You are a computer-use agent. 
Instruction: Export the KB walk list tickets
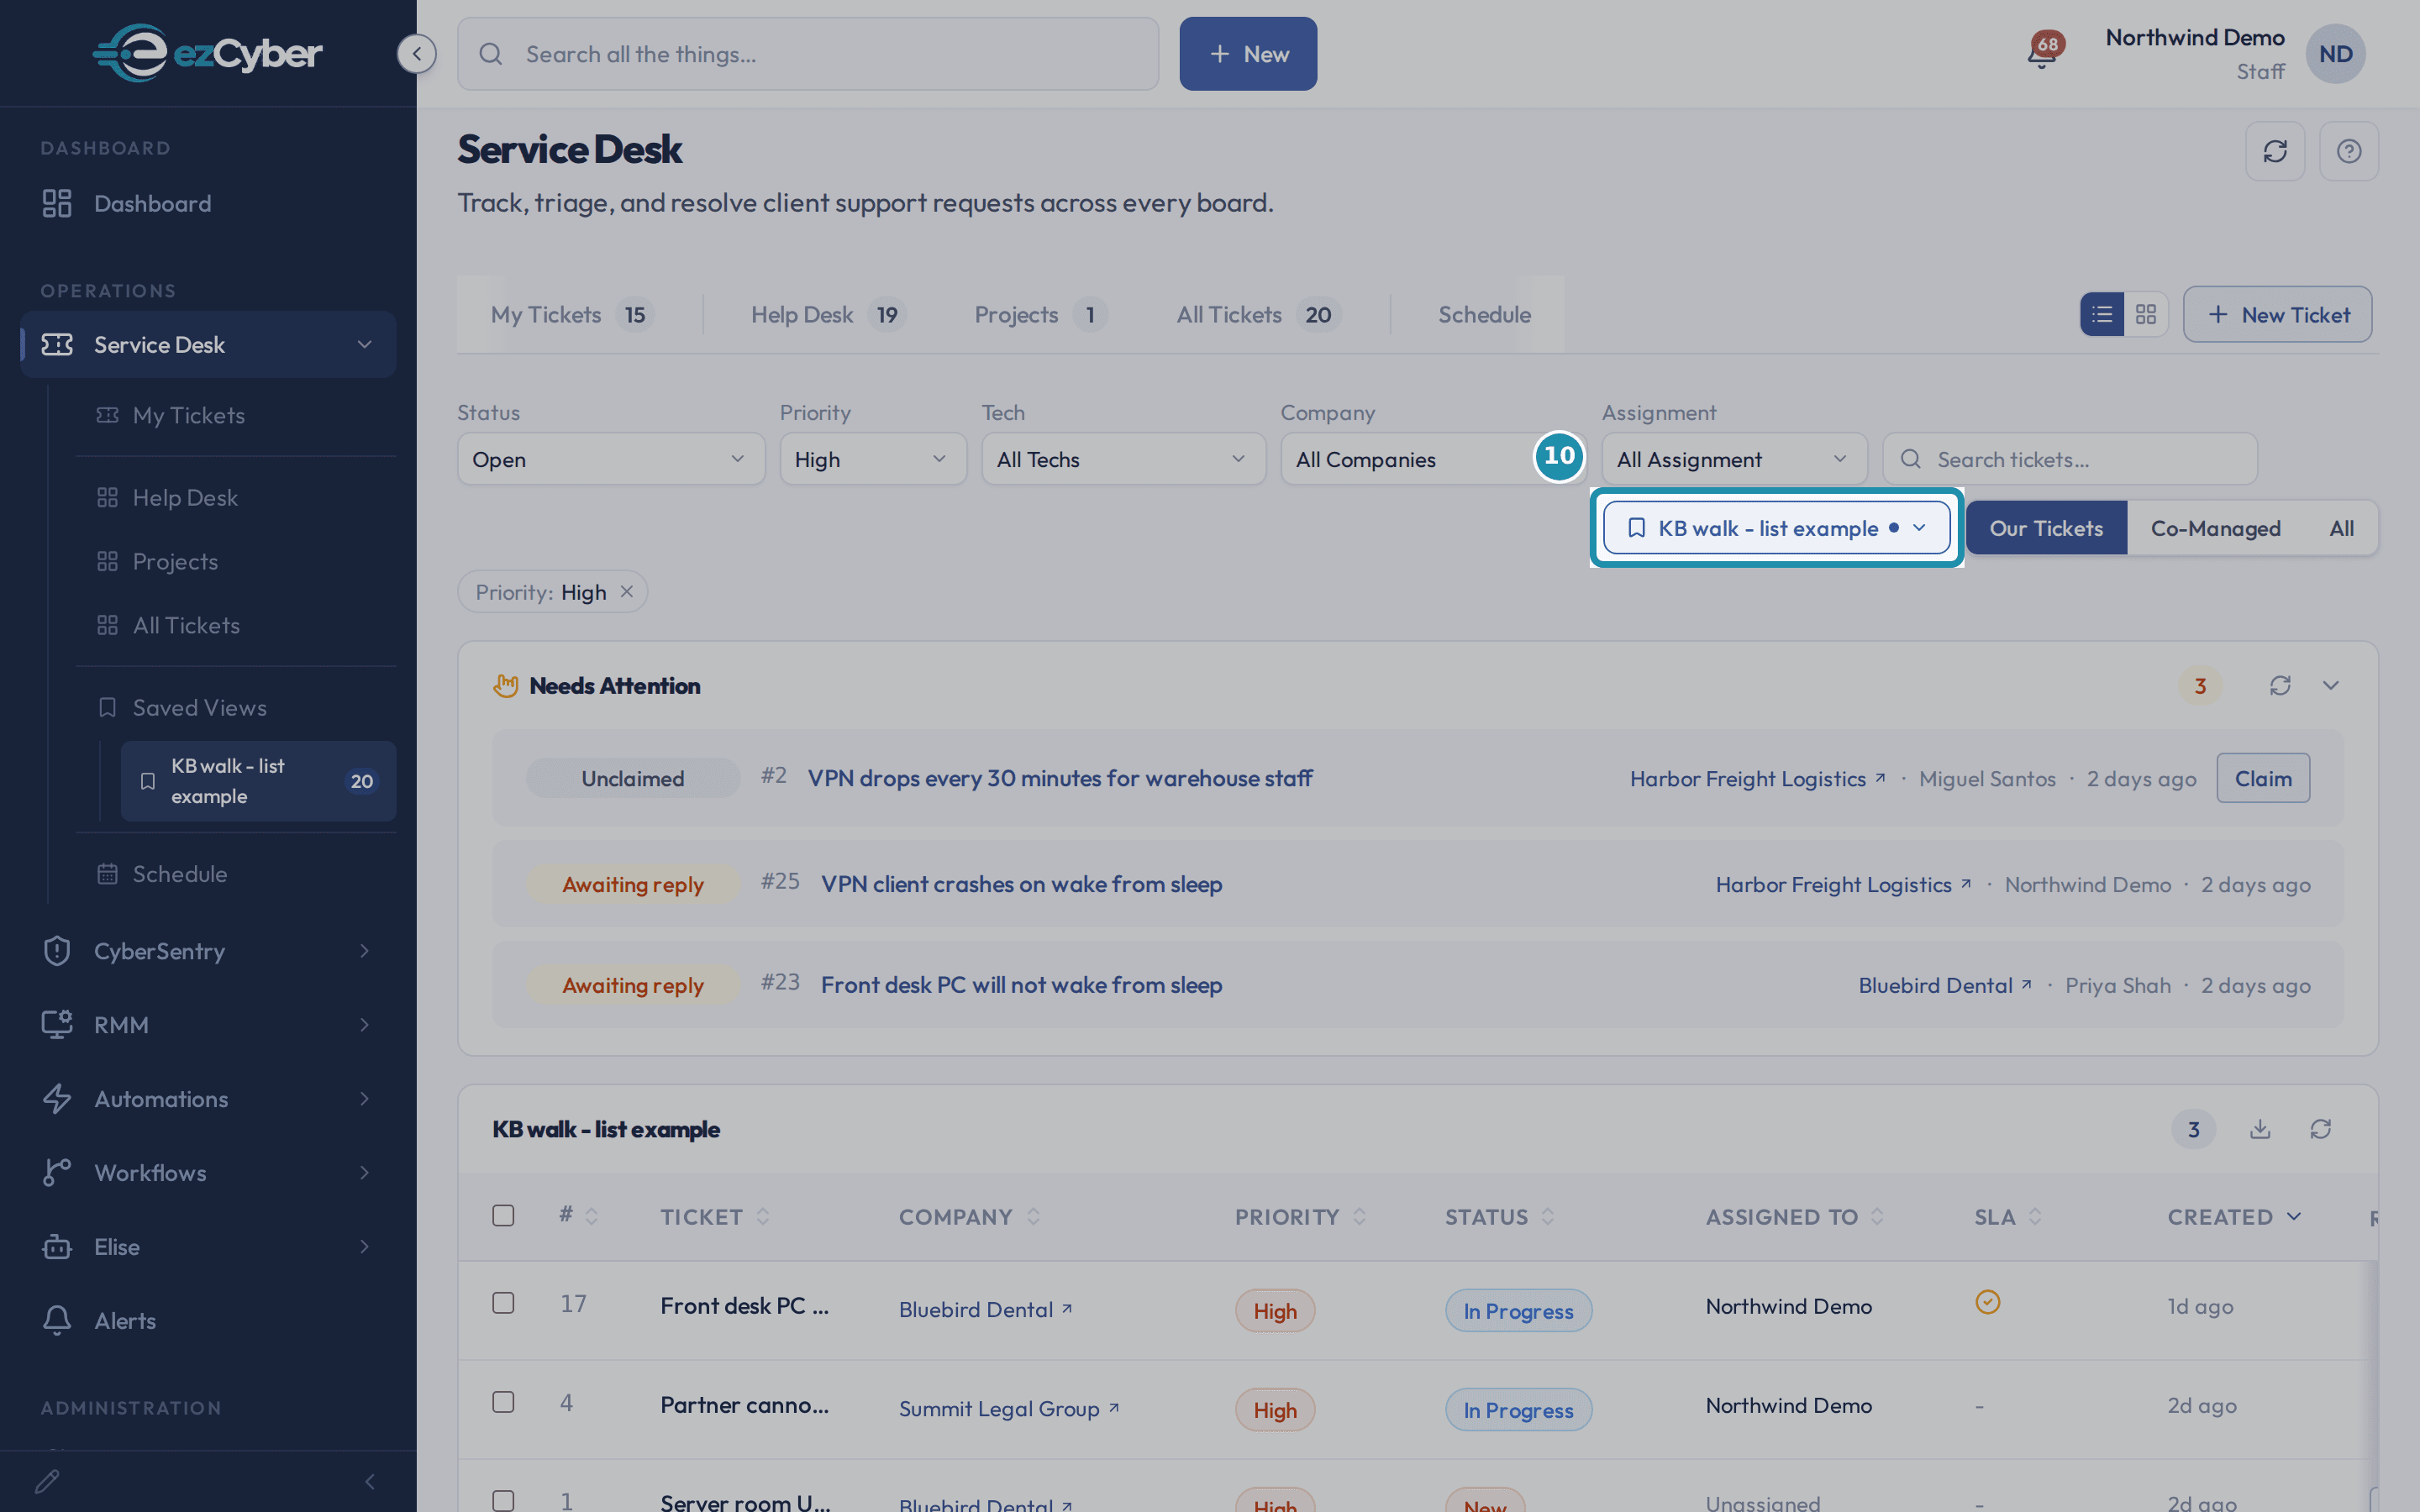(2260, 1129)
